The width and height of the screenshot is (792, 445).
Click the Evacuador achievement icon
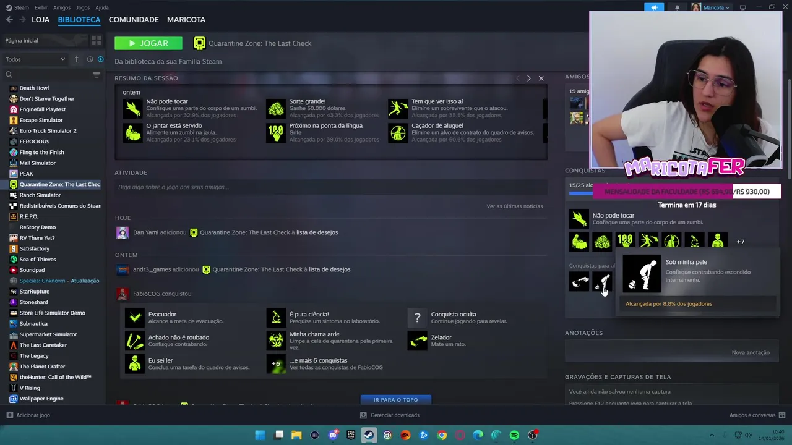tap(134, 318)
